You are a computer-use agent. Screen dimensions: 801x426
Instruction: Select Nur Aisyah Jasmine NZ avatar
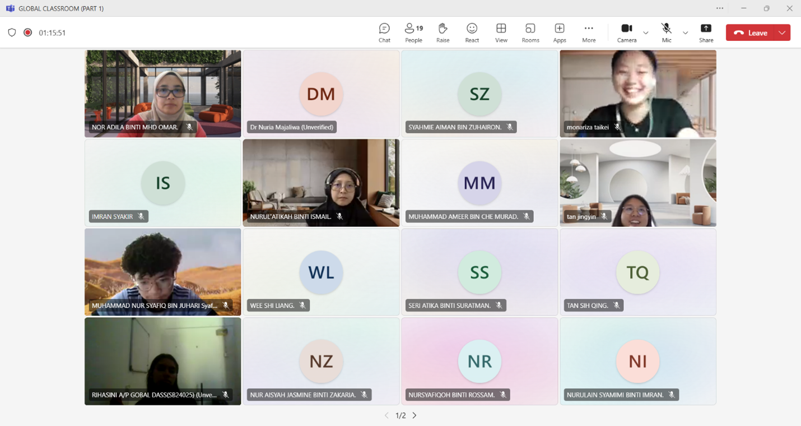321,361
